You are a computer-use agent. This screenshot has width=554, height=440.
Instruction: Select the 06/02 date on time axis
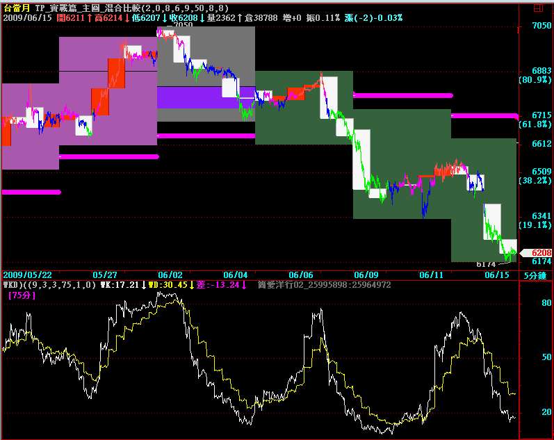pyautogui.click(x=170, y=275)
